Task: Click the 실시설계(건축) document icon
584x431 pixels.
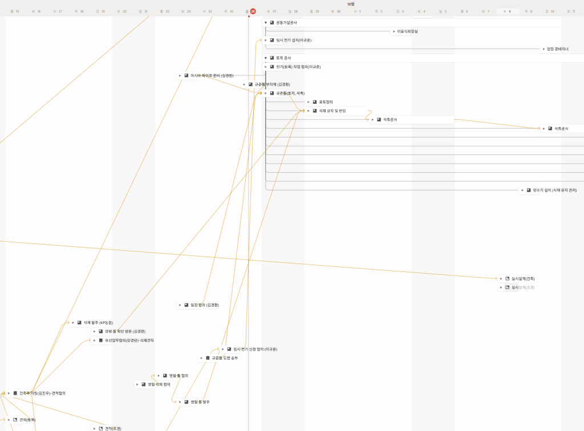Action: point(507,279)
